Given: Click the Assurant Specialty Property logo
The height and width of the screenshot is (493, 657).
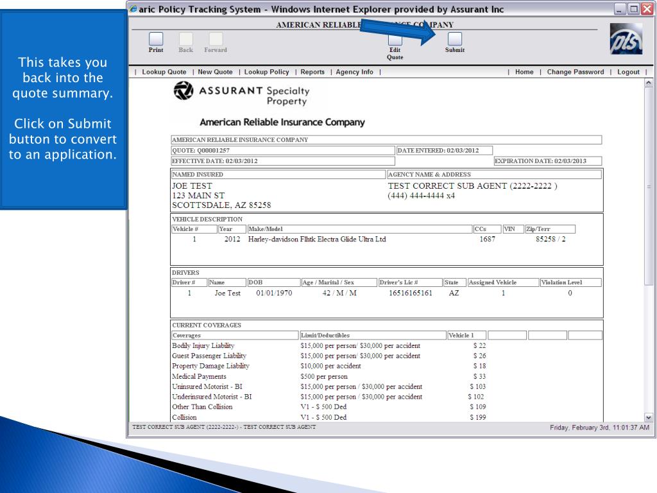Looking at the screenshot, I should [242, 92].
